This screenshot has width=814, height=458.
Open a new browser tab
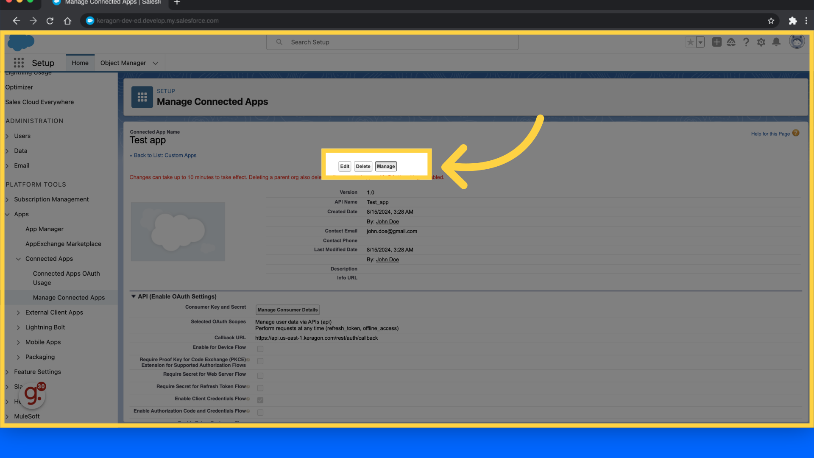pyautogui.click(x=177, y=3)
